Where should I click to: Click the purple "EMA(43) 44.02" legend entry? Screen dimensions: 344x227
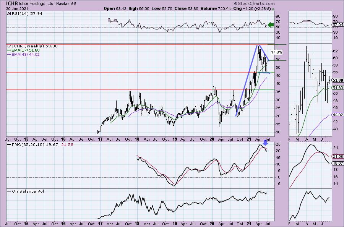pyautogui.click(x=26, y=54)
